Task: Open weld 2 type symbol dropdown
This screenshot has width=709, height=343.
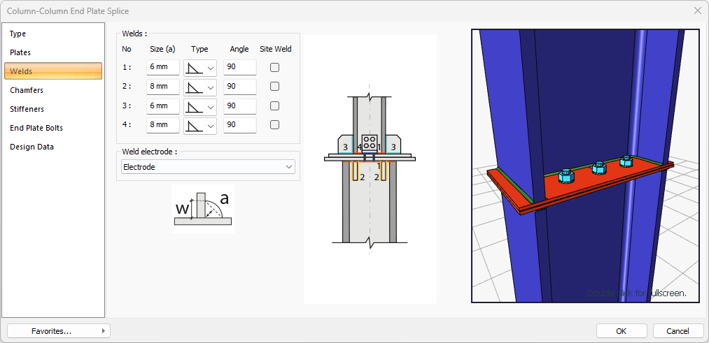Action: coord(200,87)
